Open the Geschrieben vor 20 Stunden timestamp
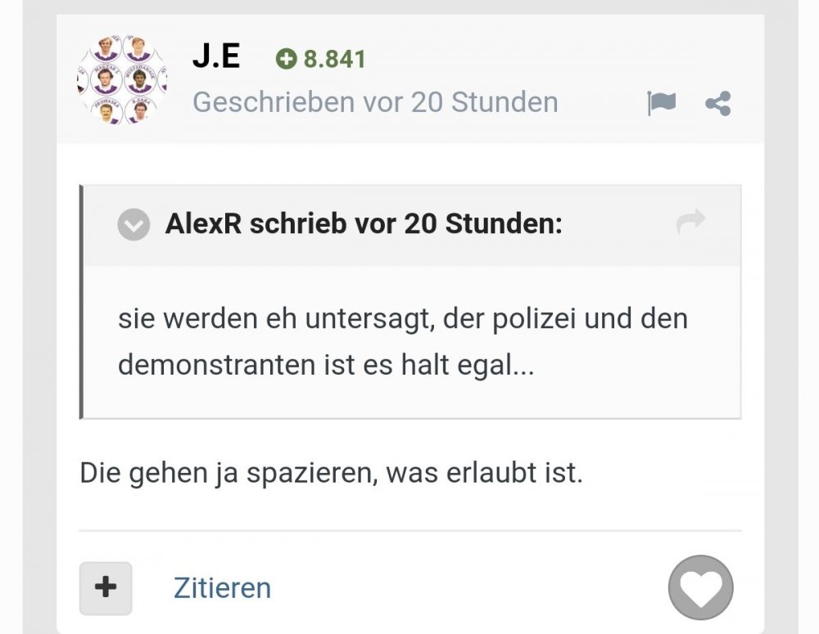 tap(375, 102)
